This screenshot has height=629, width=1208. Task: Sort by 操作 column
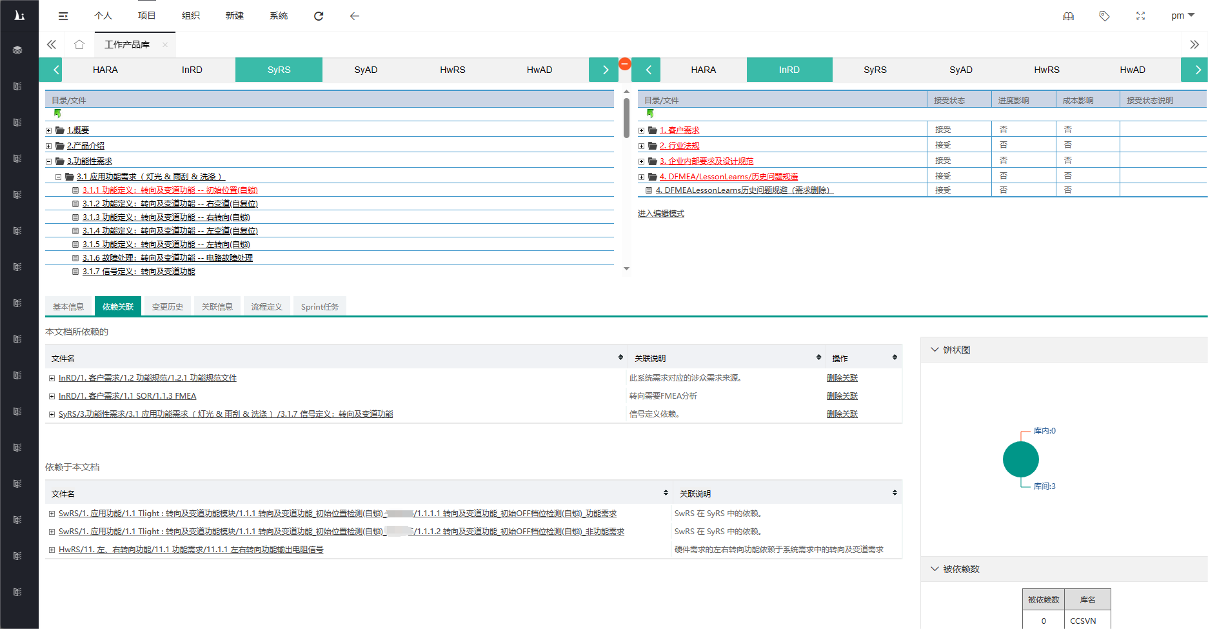point(895,357)
